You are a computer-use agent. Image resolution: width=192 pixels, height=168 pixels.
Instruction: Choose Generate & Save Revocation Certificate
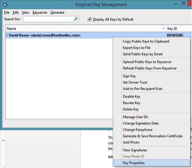[153, 136]
